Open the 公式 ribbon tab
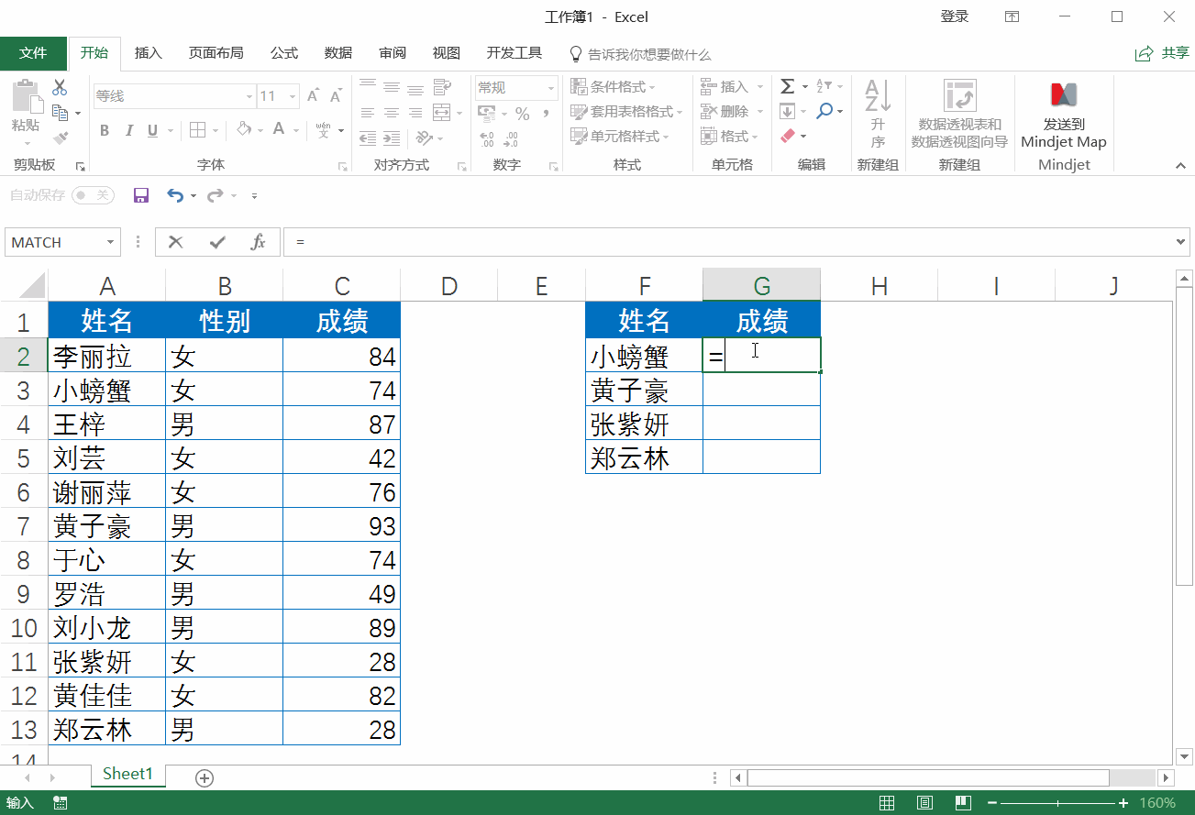 pos(283,52)
